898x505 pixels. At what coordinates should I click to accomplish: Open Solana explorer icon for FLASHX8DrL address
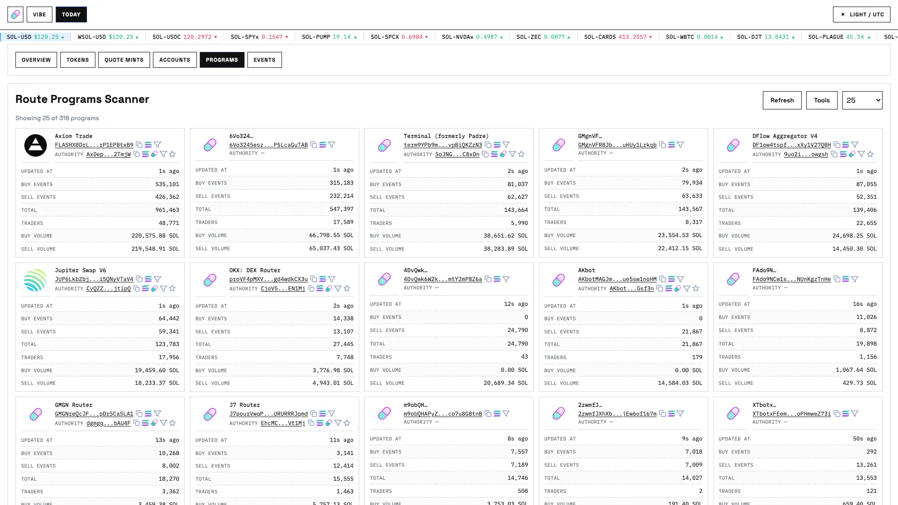[148, 145]
